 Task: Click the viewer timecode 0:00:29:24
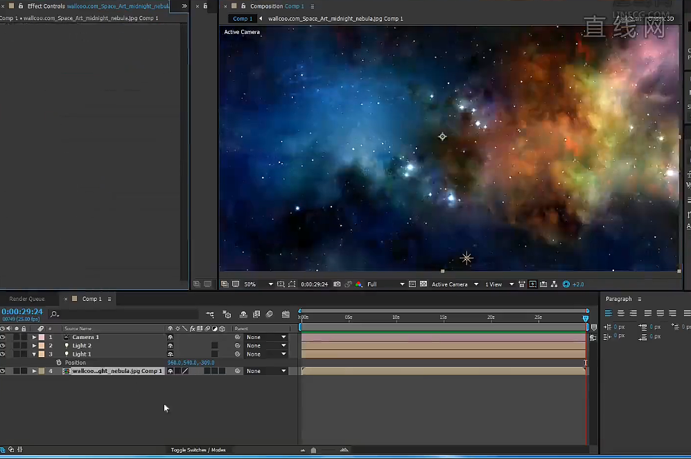(314, 284)
